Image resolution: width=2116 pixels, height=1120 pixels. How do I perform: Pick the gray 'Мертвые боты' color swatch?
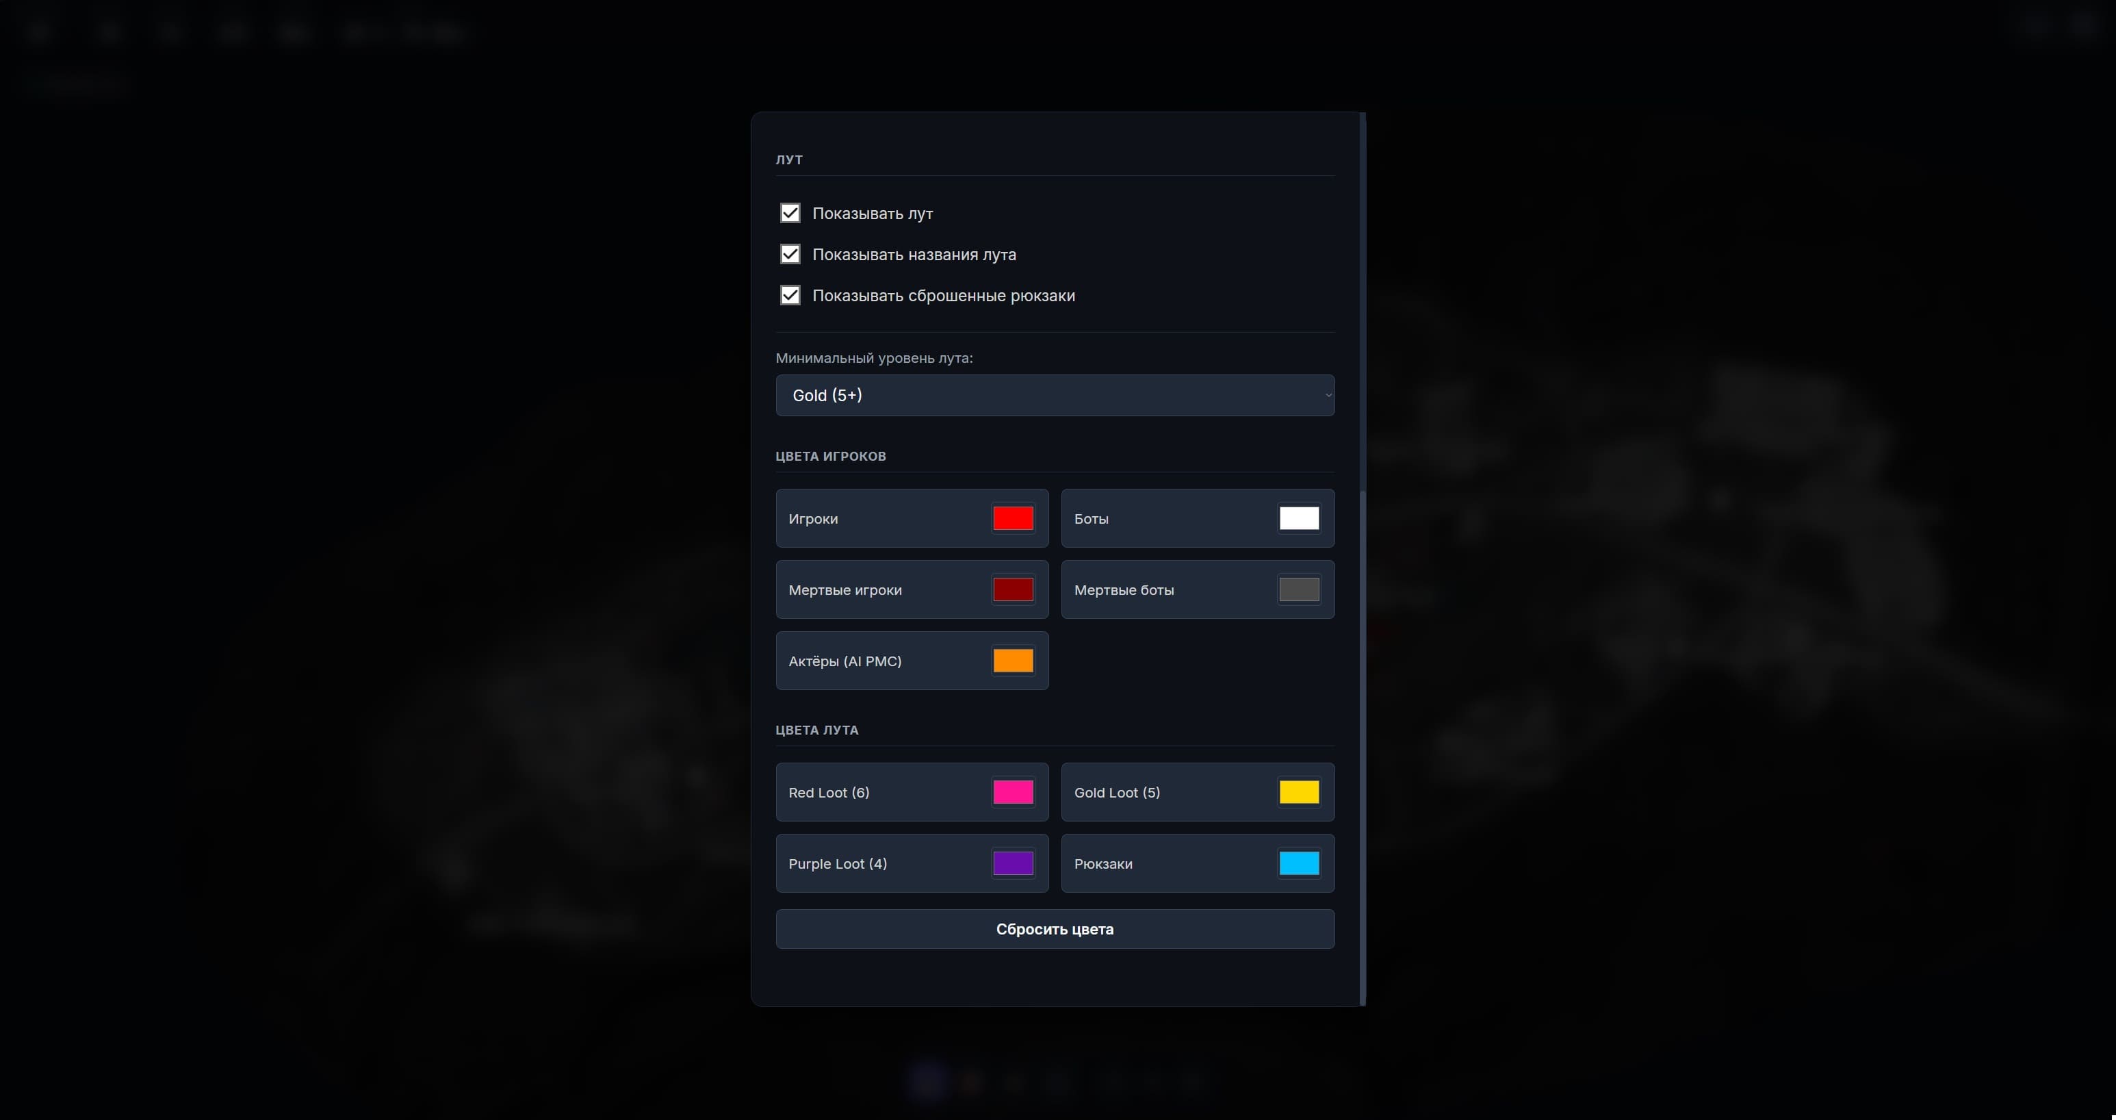pos(1299,590)
